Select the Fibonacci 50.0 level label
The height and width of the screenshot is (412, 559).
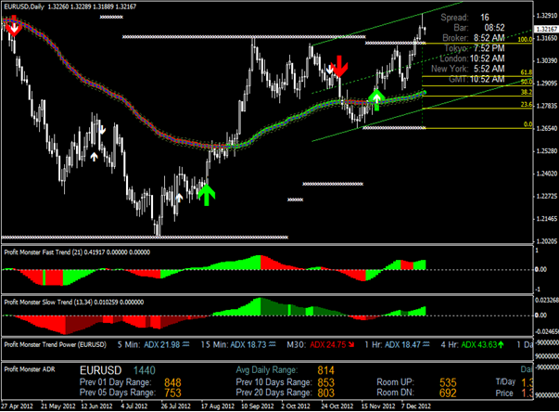pyautogui.click(x=527, y=83)
